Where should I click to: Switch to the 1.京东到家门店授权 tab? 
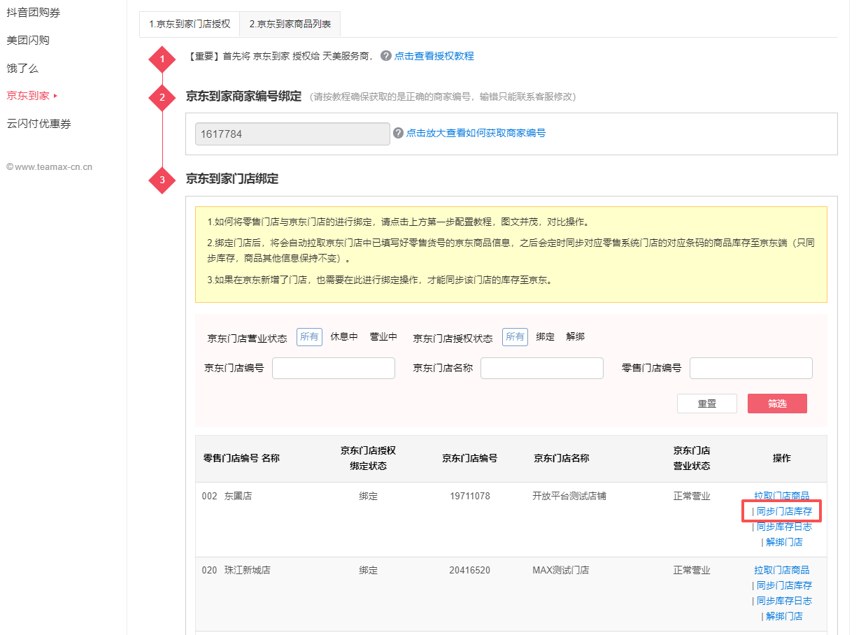[x=190, y=24]
